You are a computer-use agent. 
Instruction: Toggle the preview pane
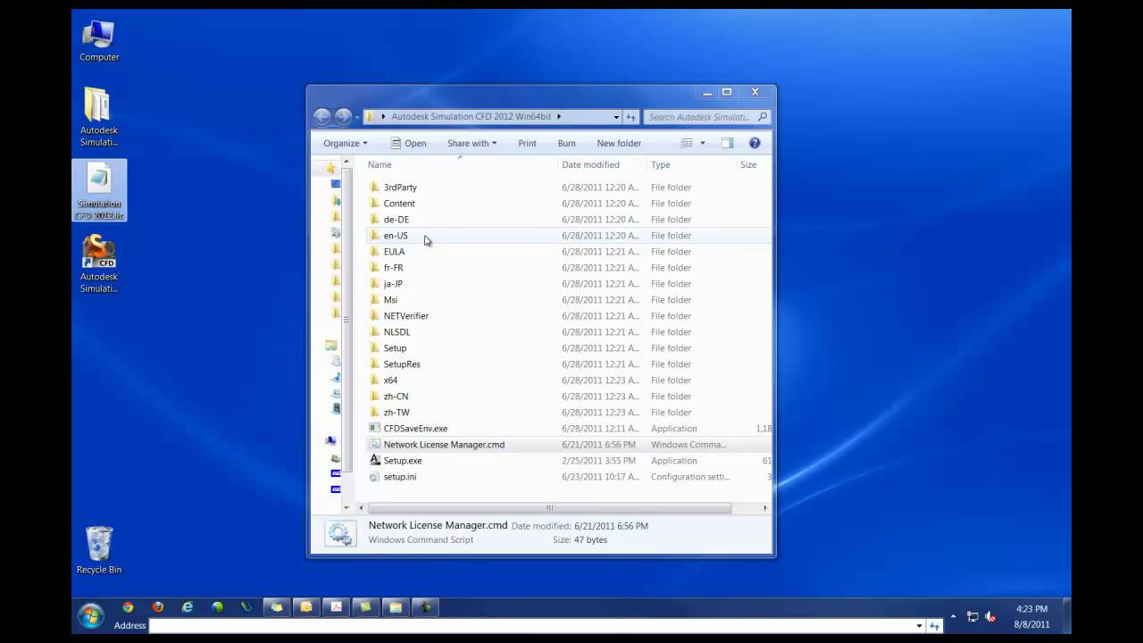pyautogui.click(x=727, y=143)
